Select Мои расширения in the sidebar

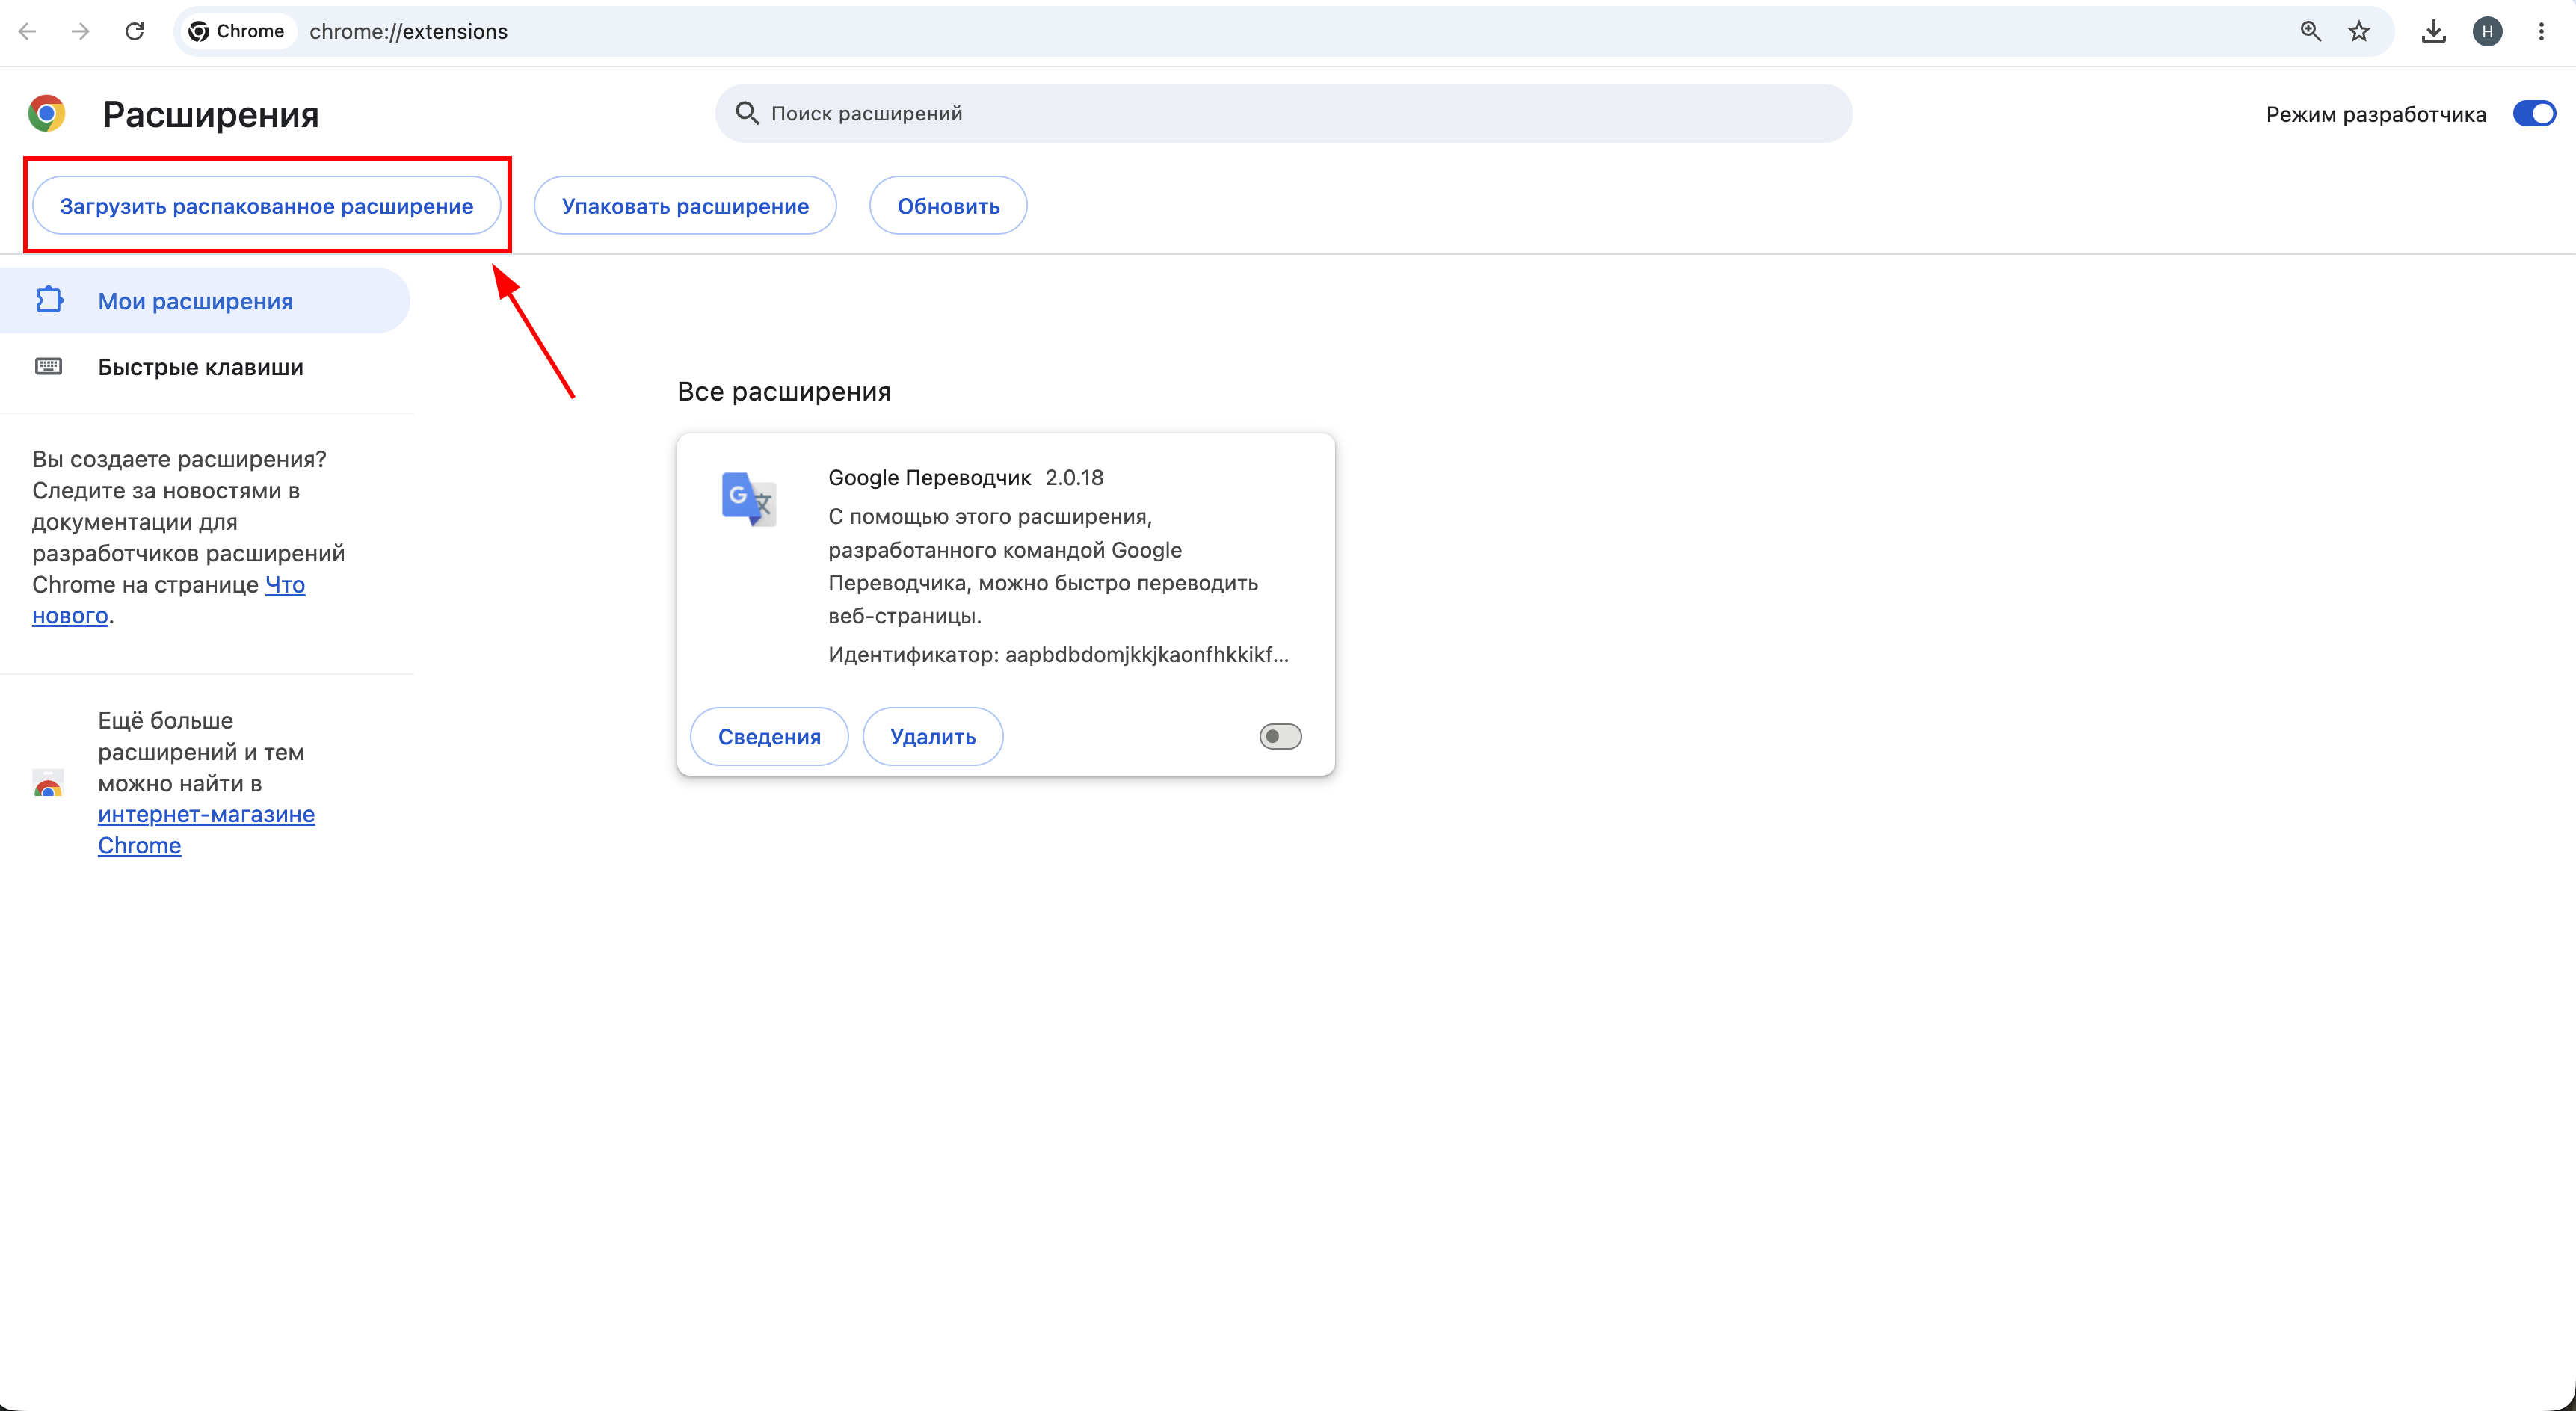click(204, 300)
